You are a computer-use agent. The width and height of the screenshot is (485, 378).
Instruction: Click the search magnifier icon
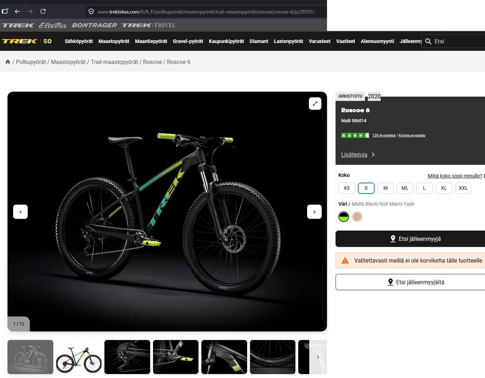pos(428,41)
